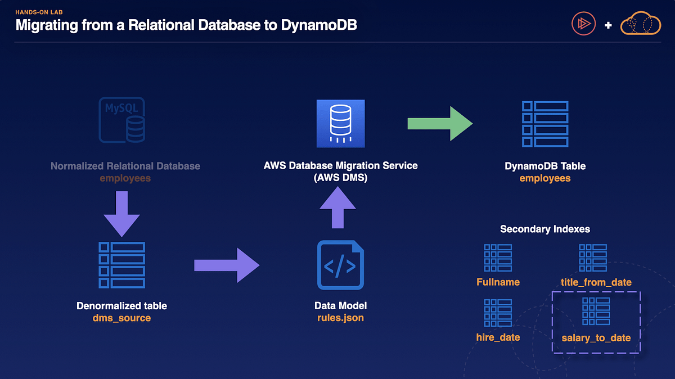The height and width of the screenshot is (379, 675).
Task: Click the employees table name link
Action: click(x=544, y=178)
